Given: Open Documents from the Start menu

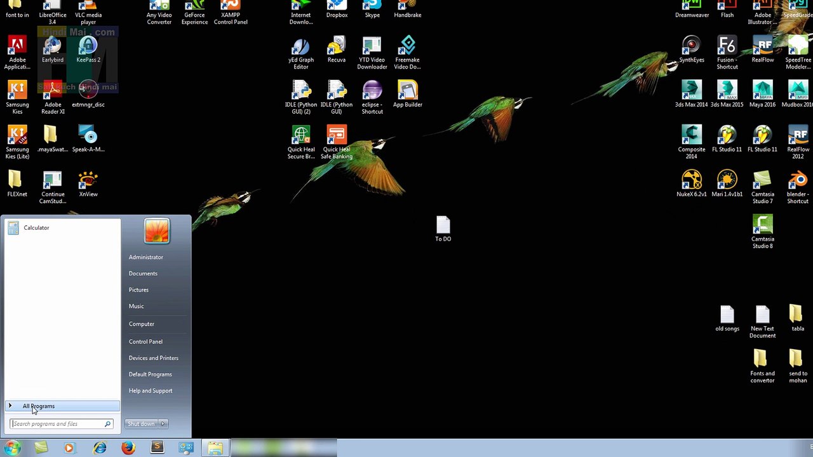Looking at the screenshot, I should (143, 274).
